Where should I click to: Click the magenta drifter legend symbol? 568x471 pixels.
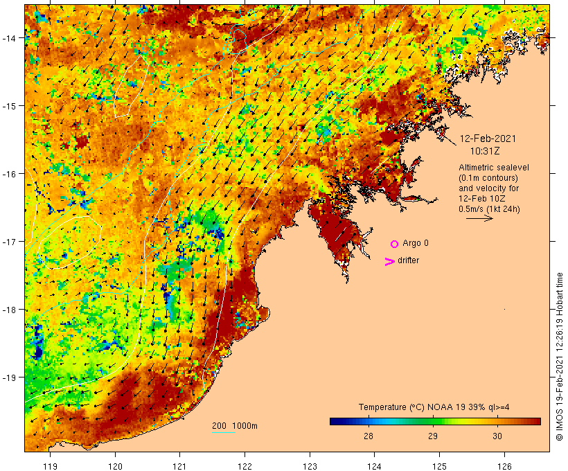(389, 262)
